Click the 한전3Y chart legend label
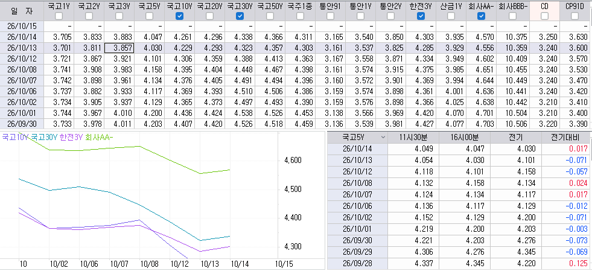Screen dimensions: 592x271 [71, 138]
